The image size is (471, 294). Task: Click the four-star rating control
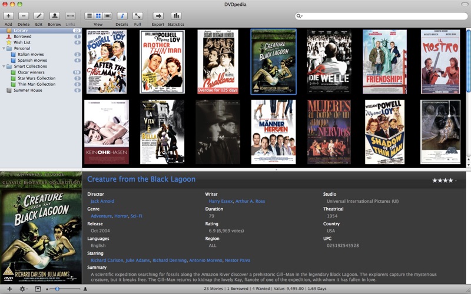(x=445, y=181)
